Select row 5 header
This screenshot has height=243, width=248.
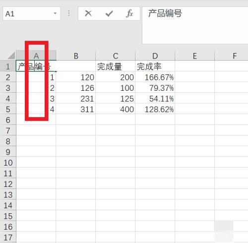pos(8,109)
